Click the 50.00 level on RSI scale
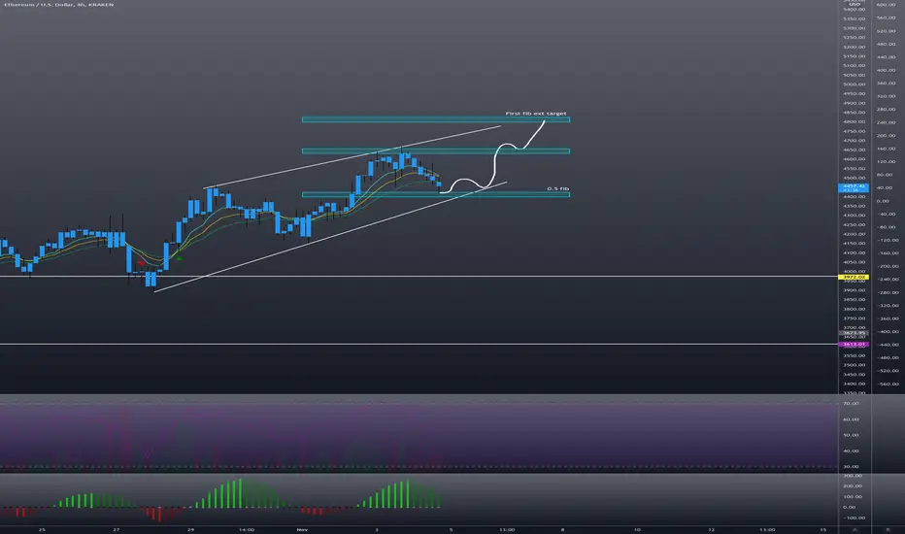The image size is (905, 534). [x=851, y=435]
